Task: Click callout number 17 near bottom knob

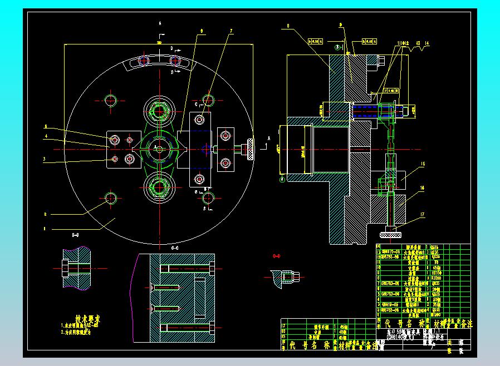Action: (422, 214)
